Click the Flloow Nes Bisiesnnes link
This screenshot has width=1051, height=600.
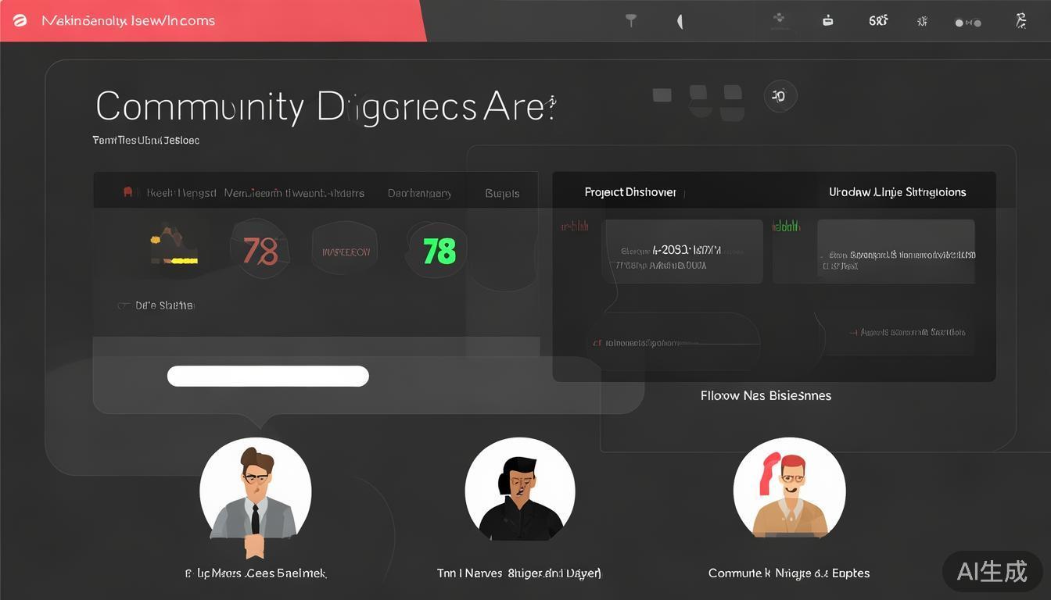pos(766,396)
